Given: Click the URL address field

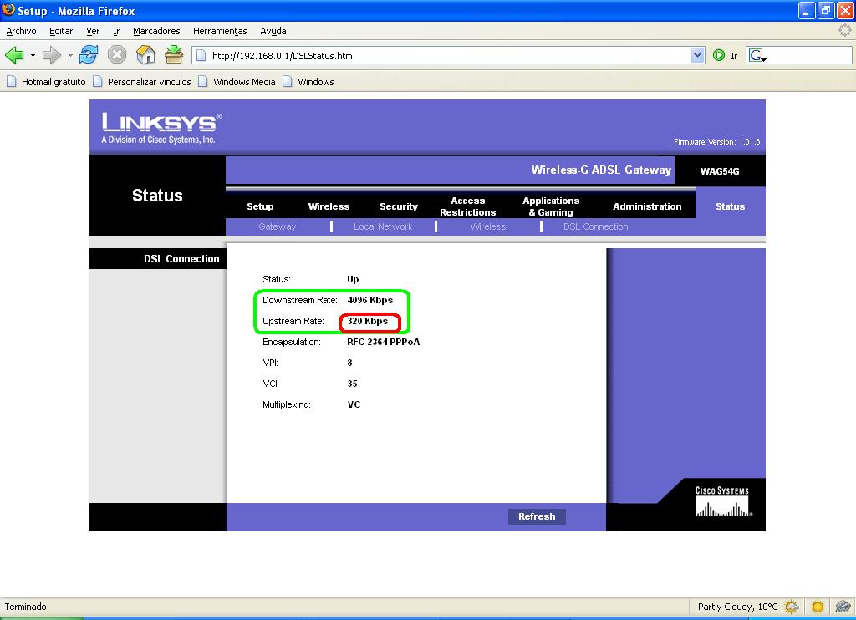Looking at the screenshot, I should pyautogui.click(x=448, y=56).
